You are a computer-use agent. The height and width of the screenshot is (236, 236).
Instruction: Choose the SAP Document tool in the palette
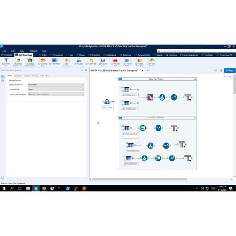tap(66, 60)
